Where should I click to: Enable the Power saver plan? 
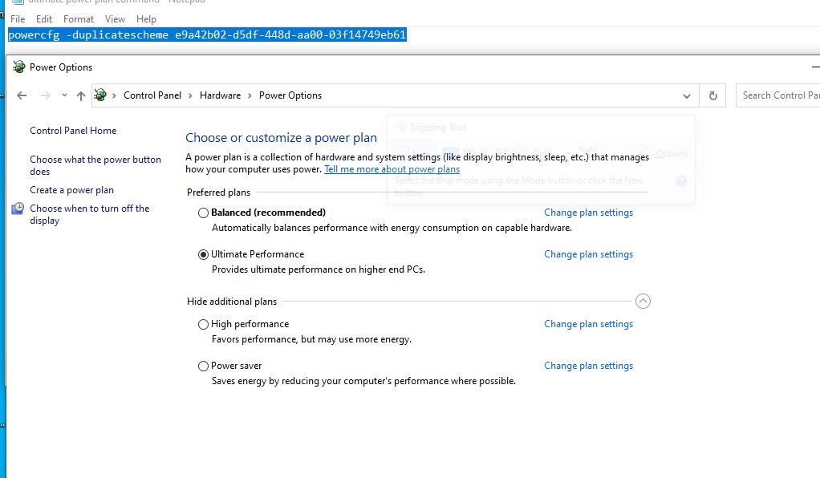tap(203, 367)
